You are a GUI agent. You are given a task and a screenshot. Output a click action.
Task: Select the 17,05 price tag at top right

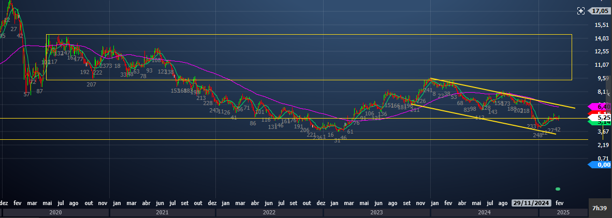[600, 11]
